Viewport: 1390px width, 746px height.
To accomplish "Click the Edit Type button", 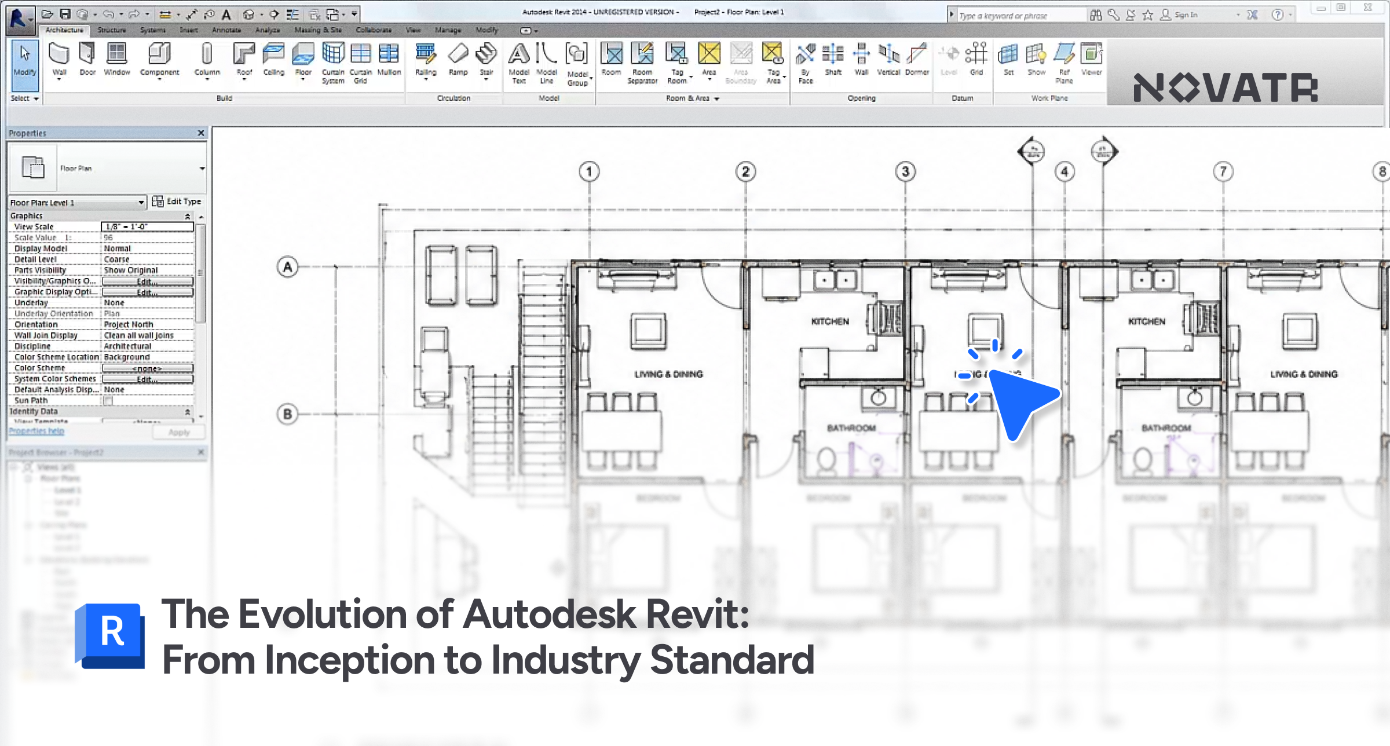I will (177, 202).
